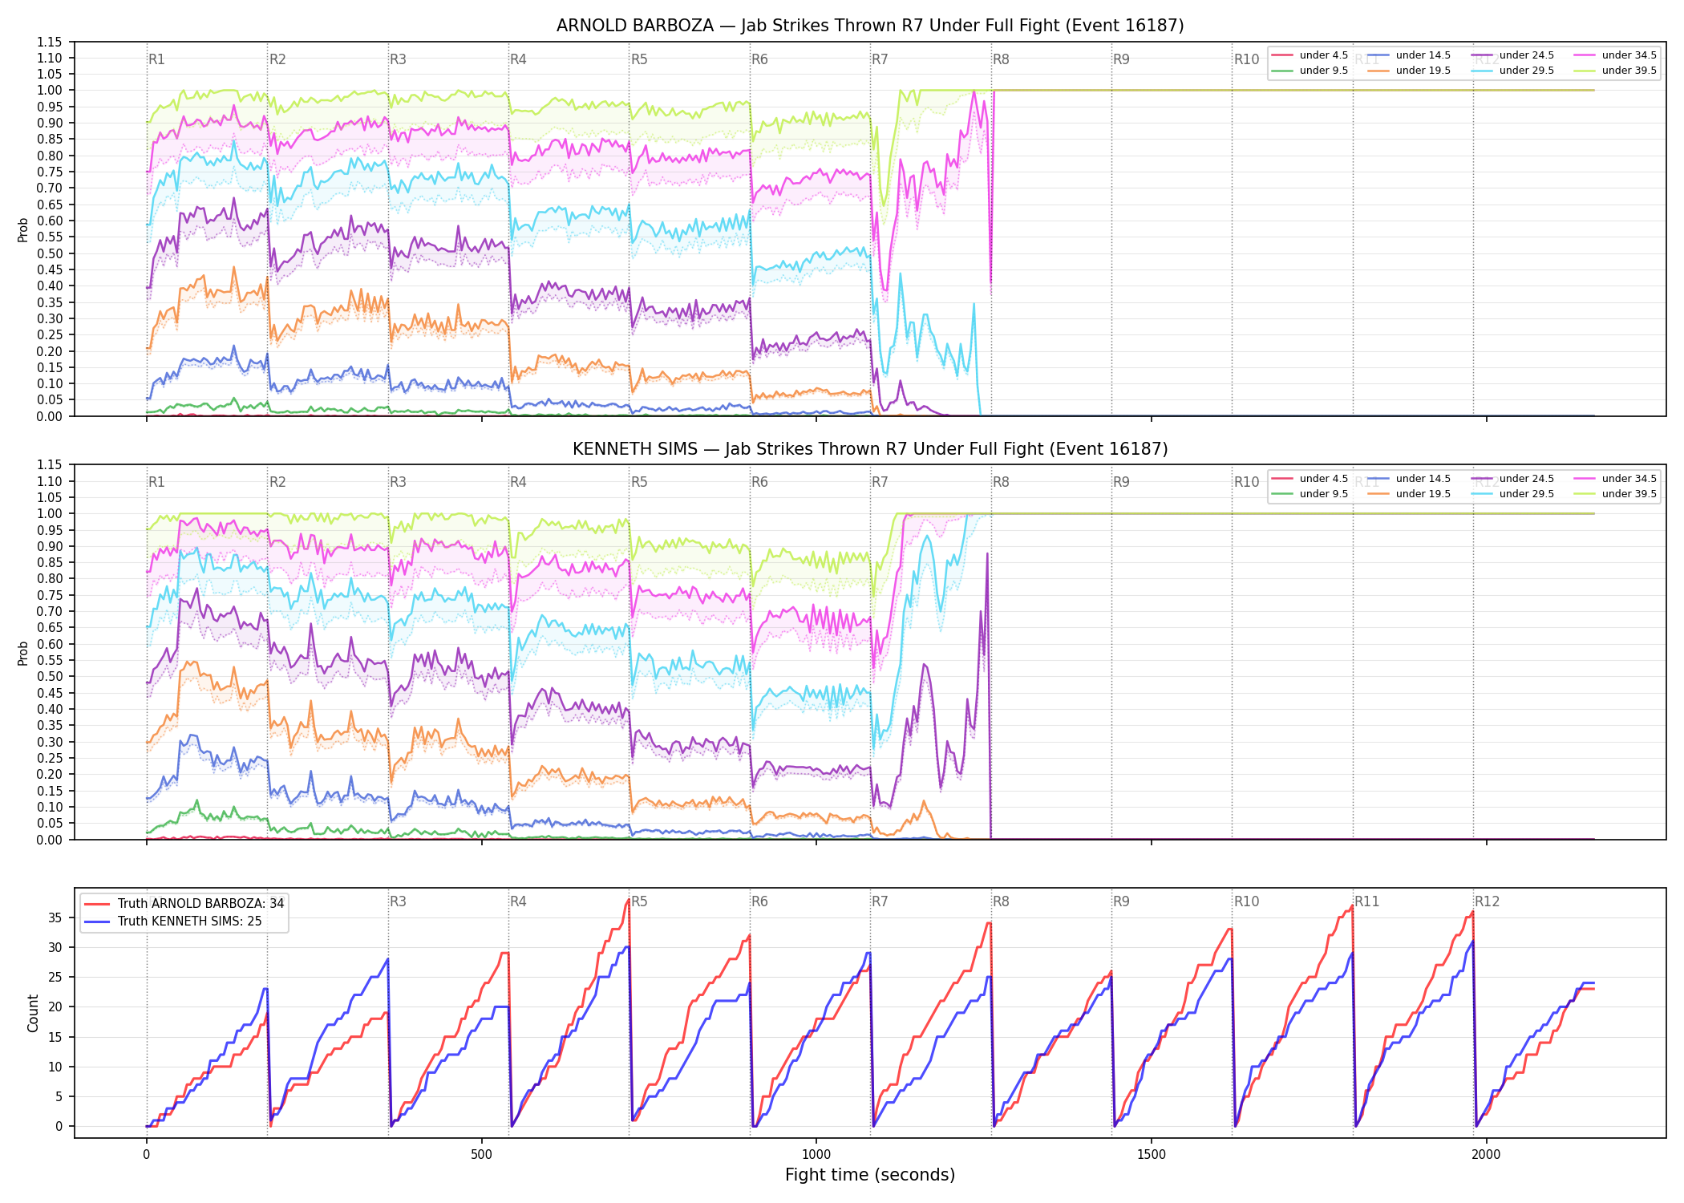Screen dimensions: 1684x1203
Task: Click the R6 round marker in Sims chart
Action: 759,482
